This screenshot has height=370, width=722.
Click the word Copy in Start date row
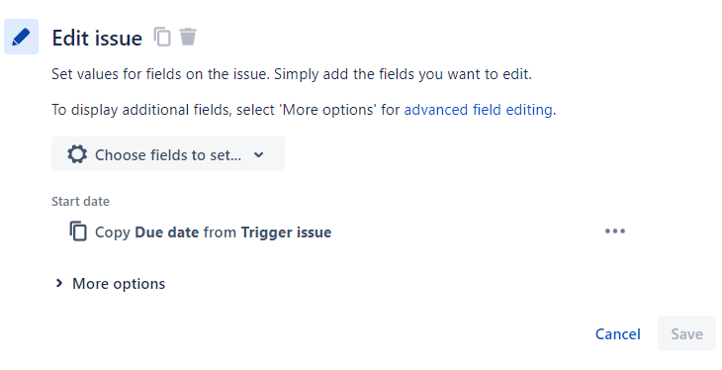pyautogui.click(x=113, y=232)
